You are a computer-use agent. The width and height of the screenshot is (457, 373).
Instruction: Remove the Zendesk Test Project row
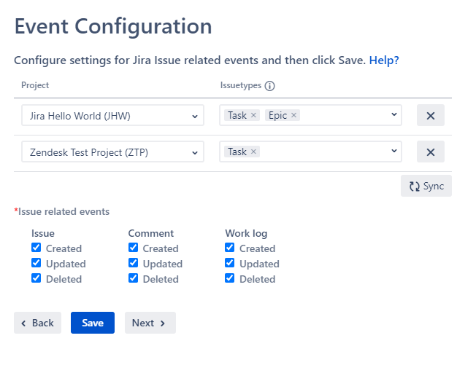tap(431, 152)
